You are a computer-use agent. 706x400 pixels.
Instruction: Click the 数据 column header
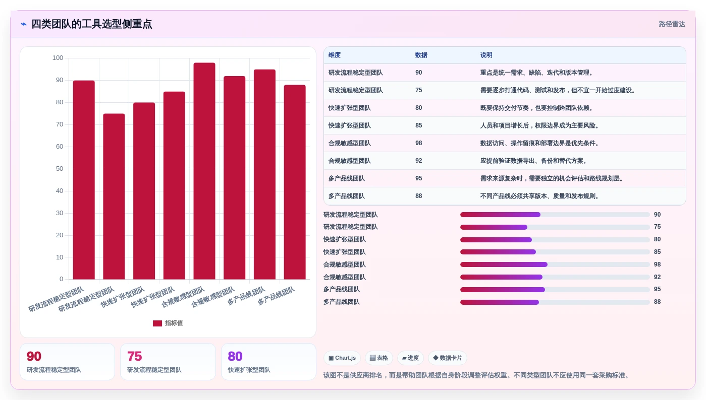(421, 55)
